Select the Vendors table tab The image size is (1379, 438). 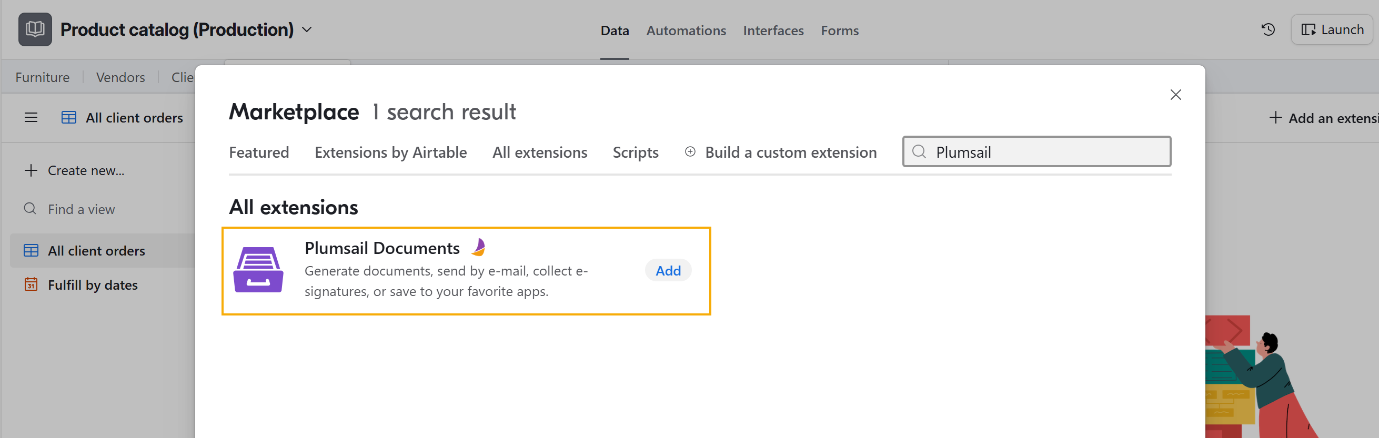pyautogui.click(x=120, y=77)
